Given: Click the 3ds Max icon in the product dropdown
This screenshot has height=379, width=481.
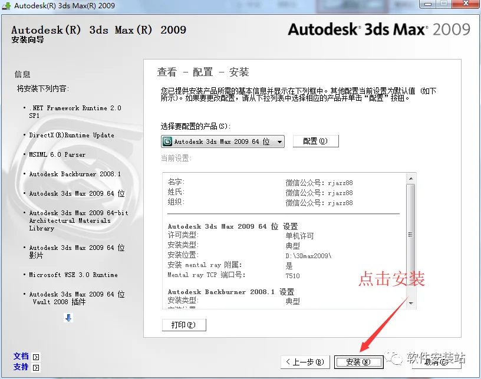Looking at the screenshot, I should pyautogui.click(x=167, y=141).
